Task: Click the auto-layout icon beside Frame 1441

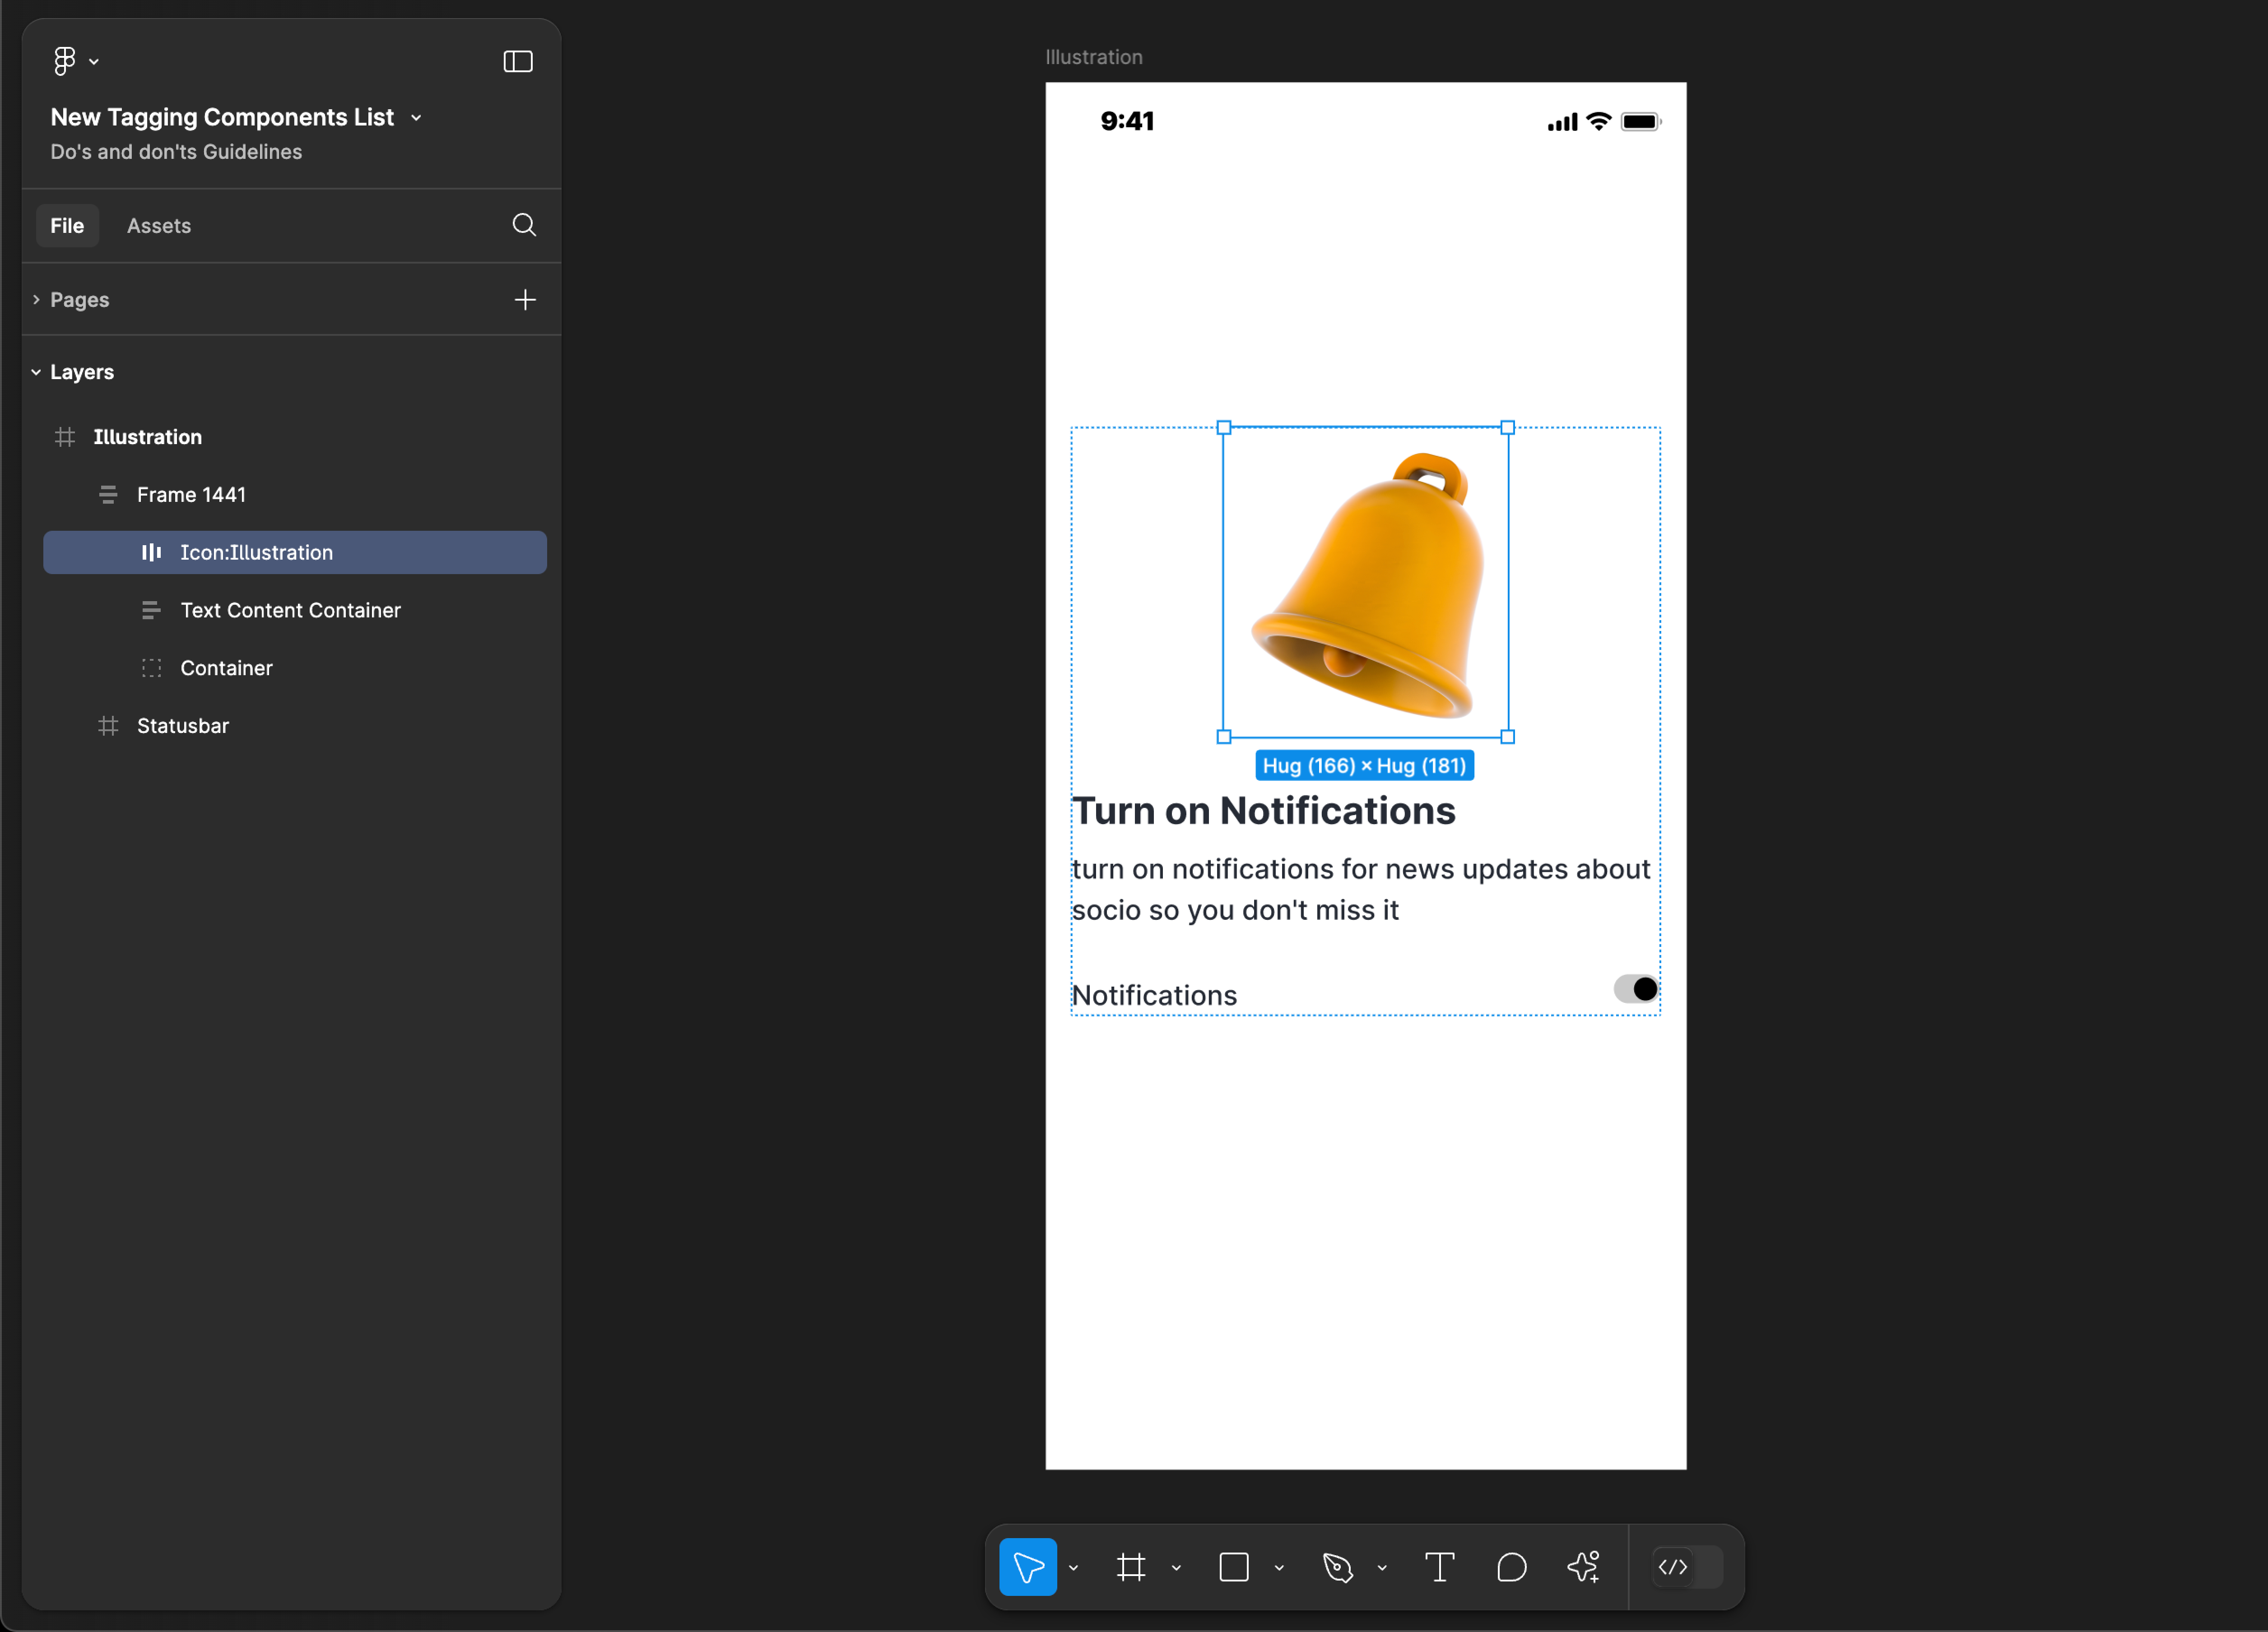Action: [108, 495]
